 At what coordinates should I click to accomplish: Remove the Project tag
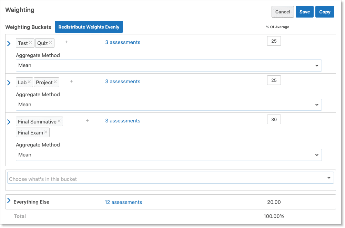[55, 82]
